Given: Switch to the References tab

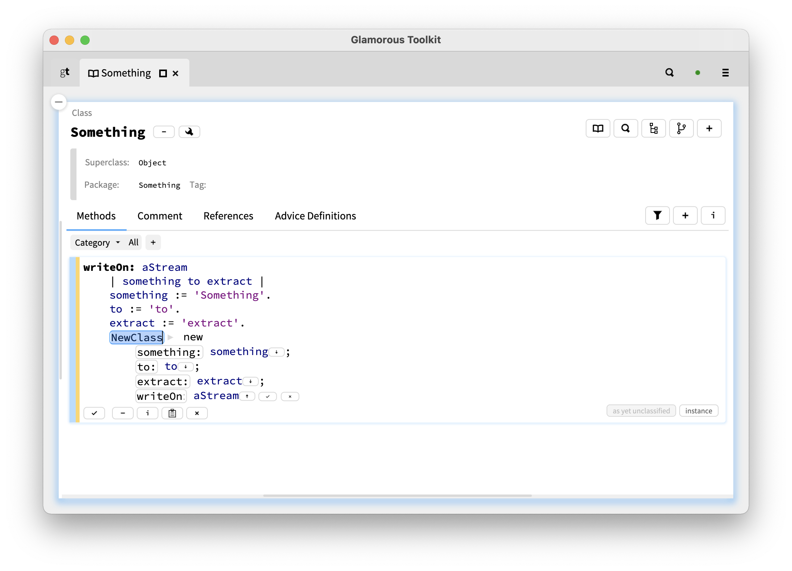Looking at the screenshot, I should click(228, 216).
